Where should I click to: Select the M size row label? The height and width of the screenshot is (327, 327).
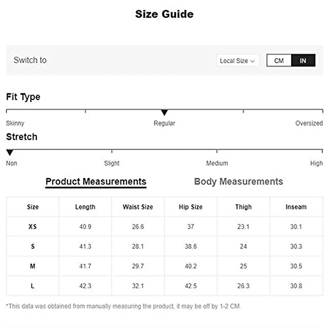tap(33, 266)
